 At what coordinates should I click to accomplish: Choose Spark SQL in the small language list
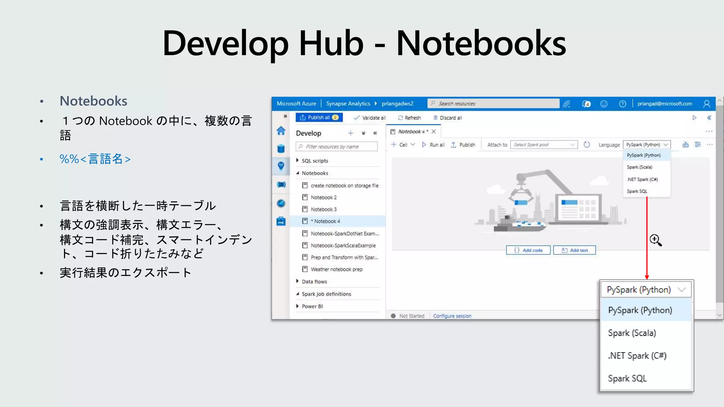point(647,191)
